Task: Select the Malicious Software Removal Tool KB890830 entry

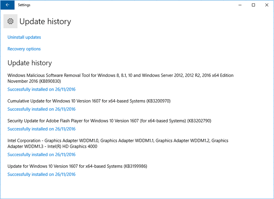Action: point(120,78)
